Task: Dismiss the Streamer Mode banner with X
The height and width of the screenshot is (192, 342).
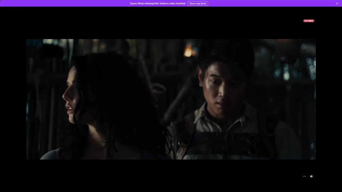Action: [x=337, y=3]
